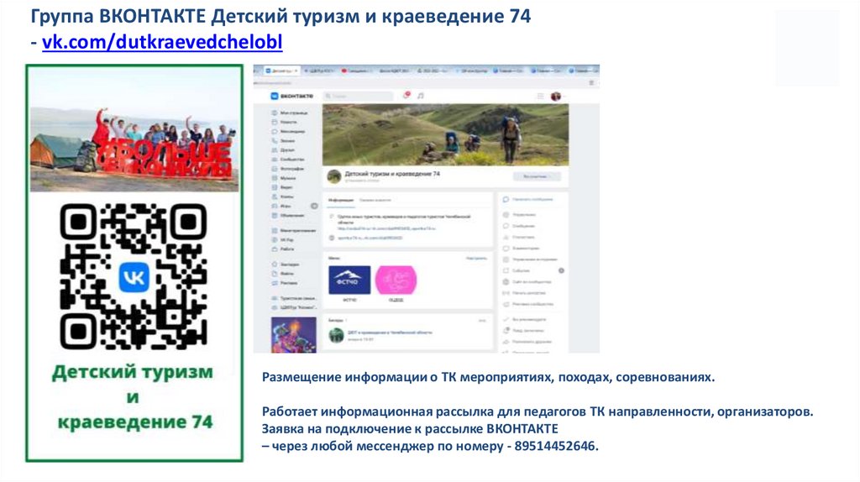The width and height of the screenshot is (860, 482).
Task: Open the music note icon in the VK header
Action: click(421, 96)
